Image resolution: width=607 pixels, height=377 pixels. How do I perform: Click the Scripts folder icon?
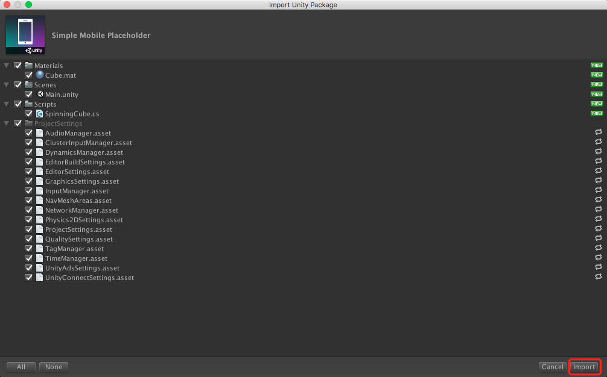pos(28,104)
